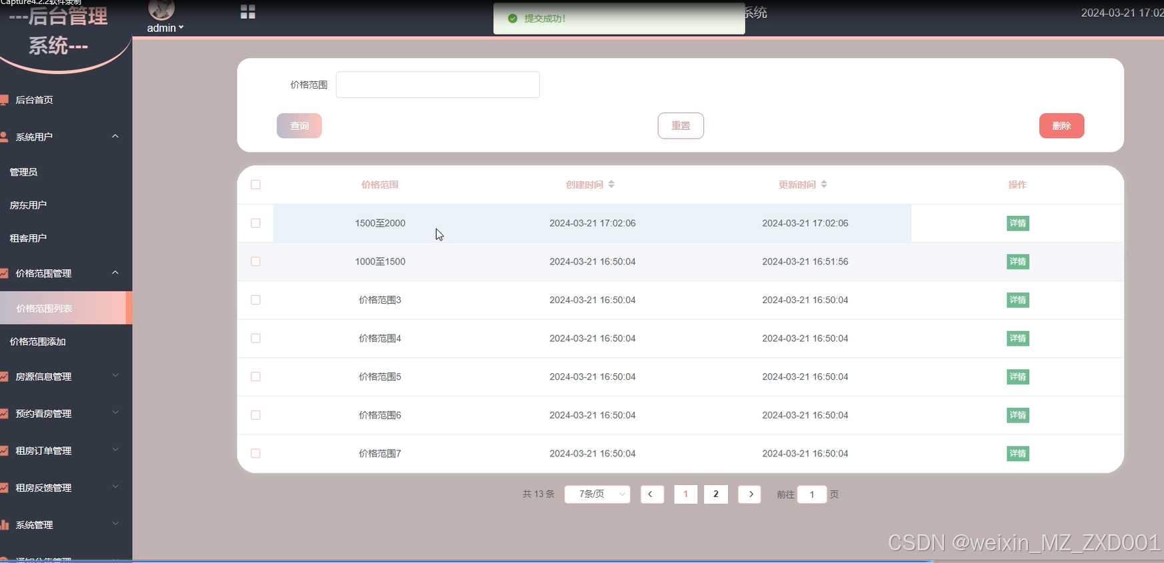The width and height of the screenshot is (1164, 563).
Task: Expand the 租房反馈管理 menu chevron
Action: click(x=115, y=487)
